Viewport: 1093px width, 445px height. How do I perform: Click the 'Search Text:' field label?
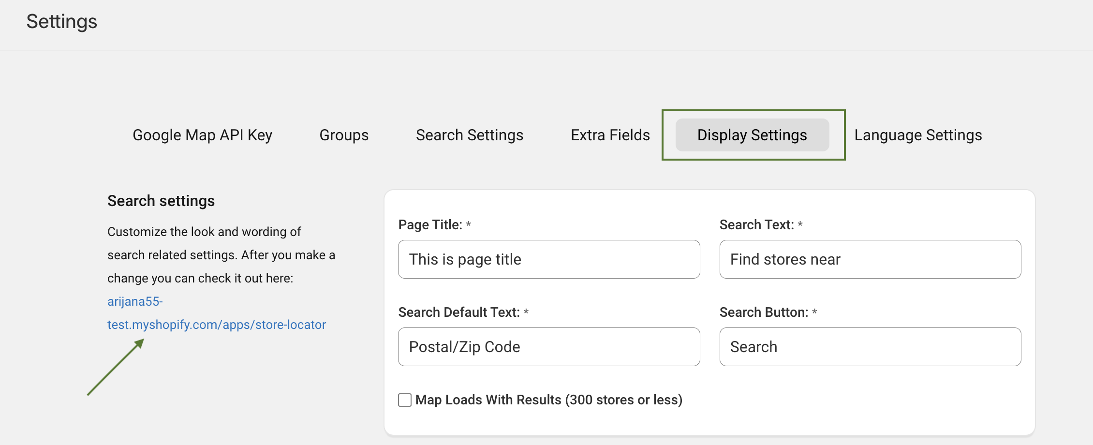pyautogui.click(x=756, y=225)
